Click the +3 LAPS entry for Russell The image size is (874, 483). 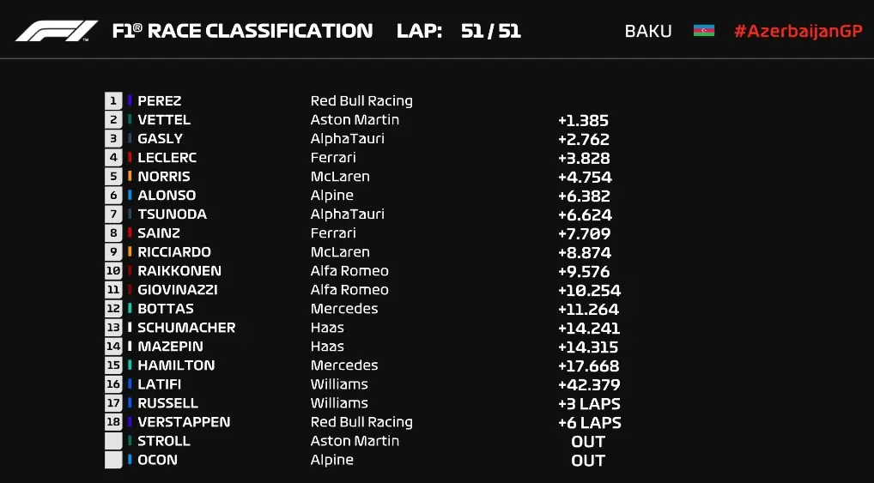click(589, 403)
